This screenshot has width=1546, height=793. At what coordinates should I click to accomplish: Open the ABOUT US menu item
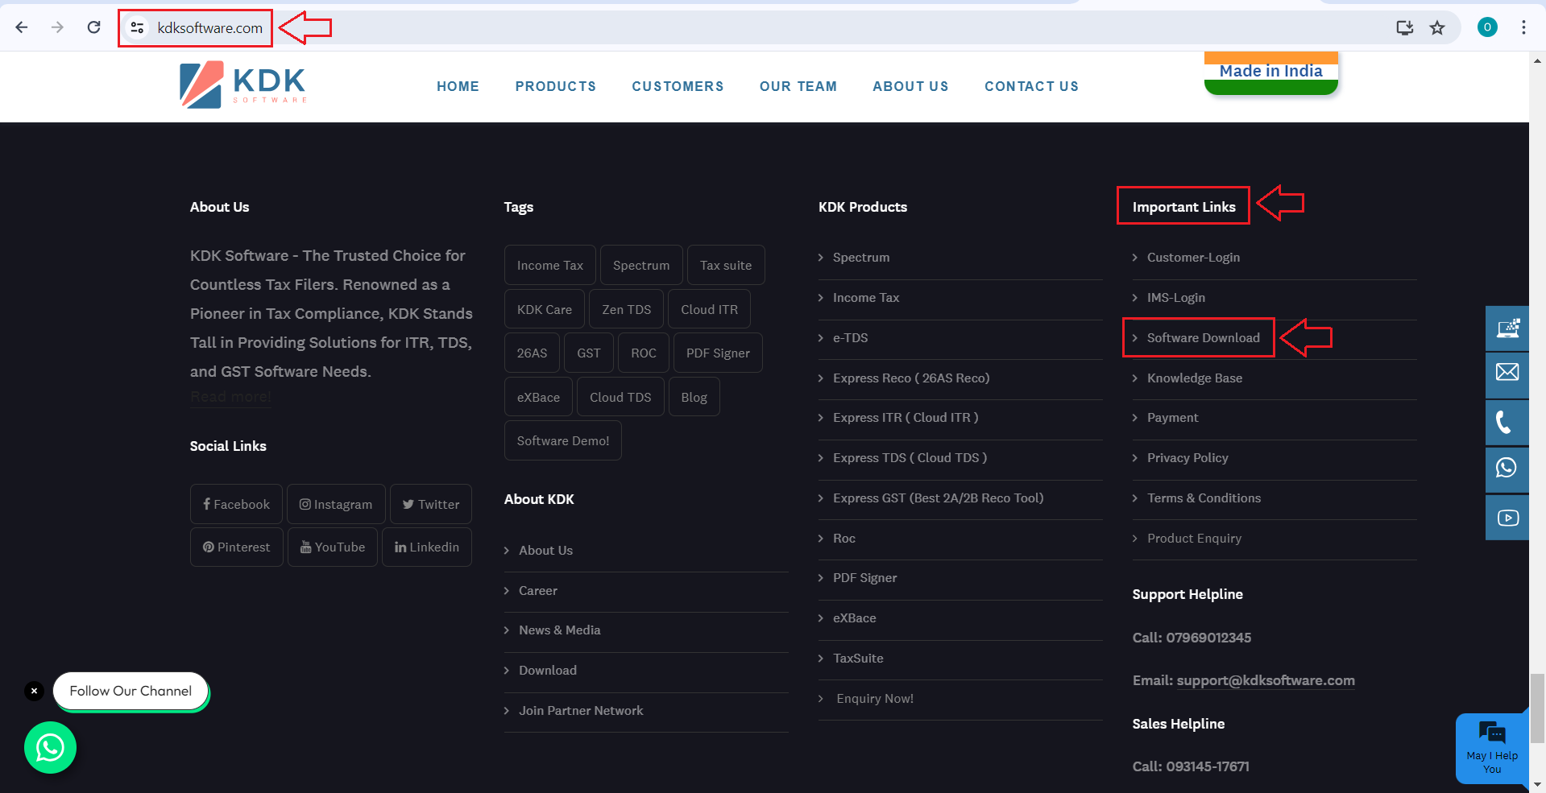pos(910,86)
